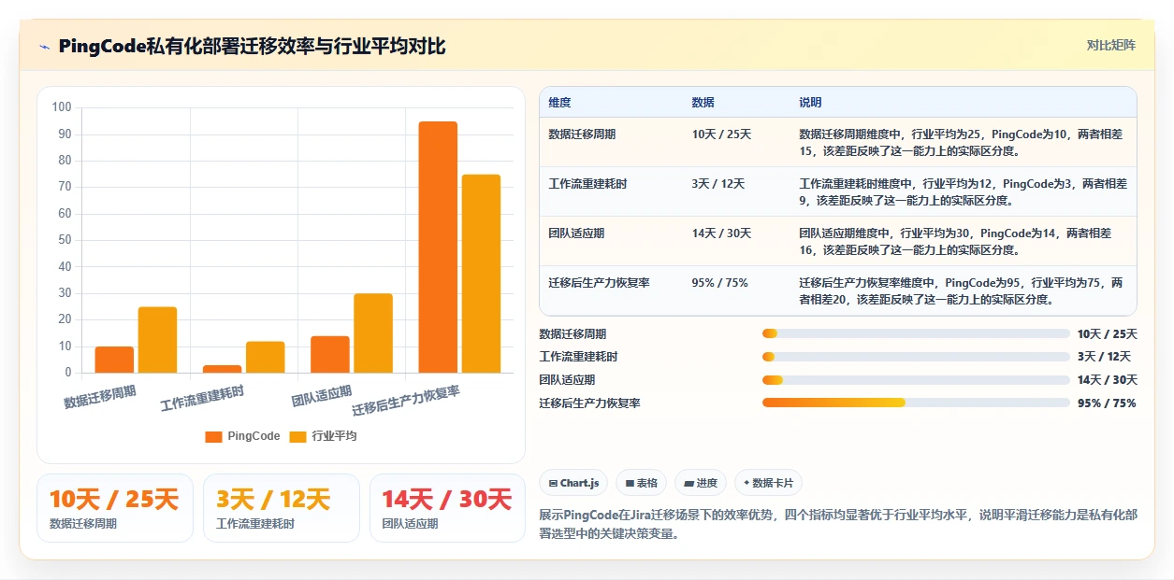1174x580 pixels.
Task: Click the 工作流重建耗时 label in the progress list
Action: pyautogui.click(x=578, y=357)
